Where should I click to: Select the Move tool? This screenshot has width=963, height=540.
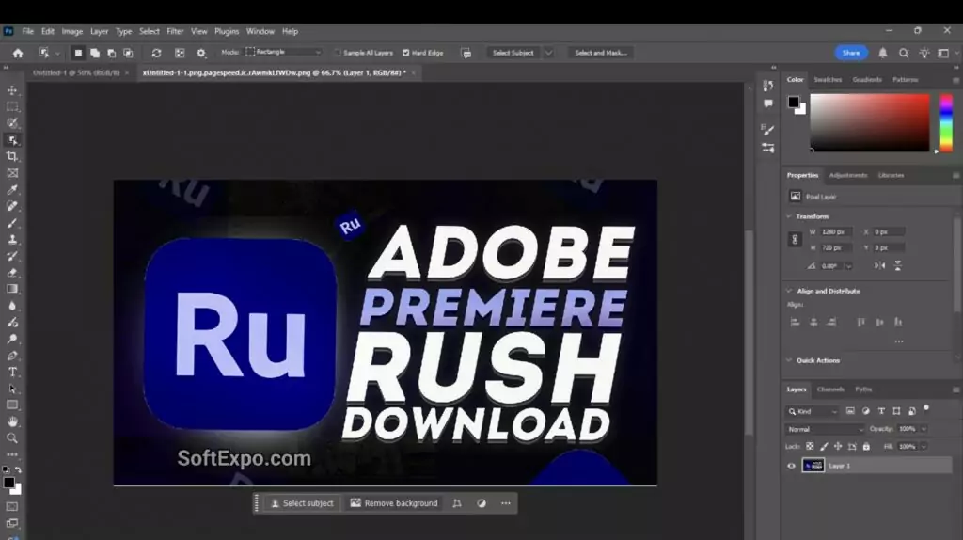12,90
